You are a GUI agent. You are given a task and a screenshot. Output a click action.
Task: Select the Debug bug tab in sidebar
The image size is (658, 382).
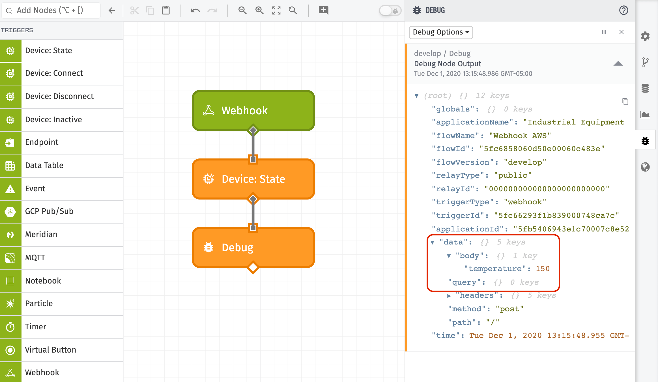[x=645, y=141]
